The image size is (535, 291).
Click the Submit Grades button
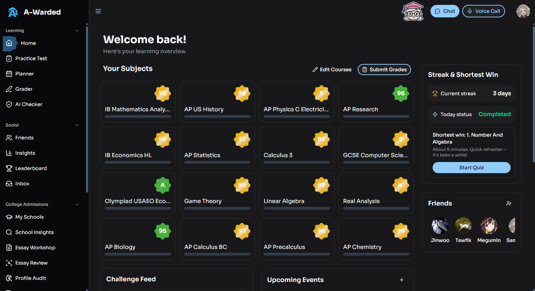coord(384,70)
